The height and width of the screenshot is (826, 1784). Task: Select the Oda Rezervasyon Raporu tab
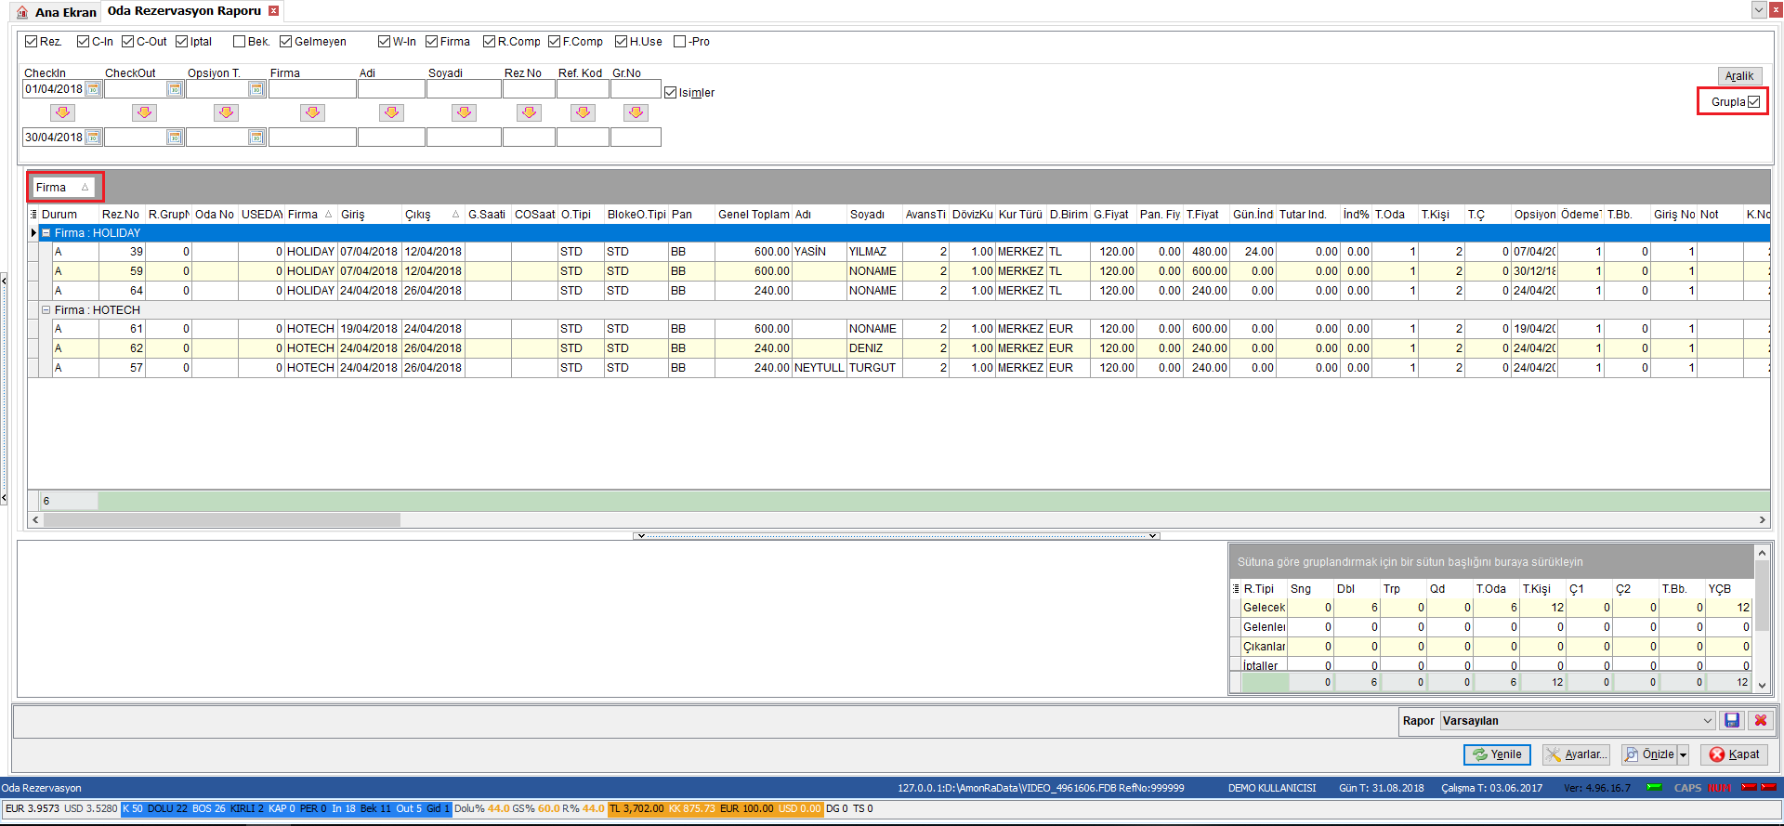(184, 11)
